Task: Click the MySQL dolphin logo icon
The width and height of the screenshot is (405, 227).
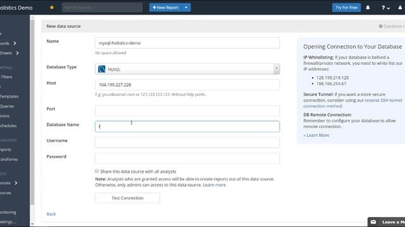Action: coord(102,69)
